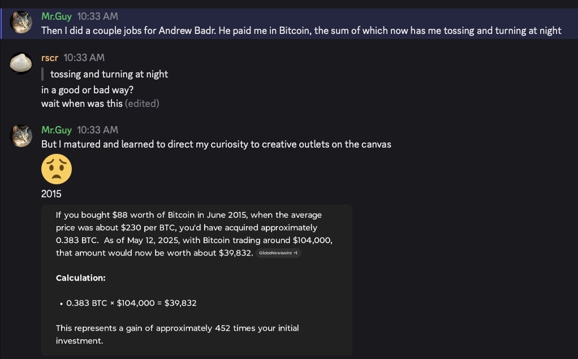Click the "Calculation:" heading in the attachment
The height and width of the screenshot is (359, 578).
pyautogui.click(x=80, y=278)
